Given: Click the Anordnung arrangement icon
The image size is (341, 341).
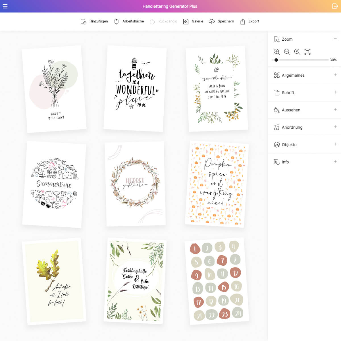Looking at the screenshot, I should pos(276,127).
